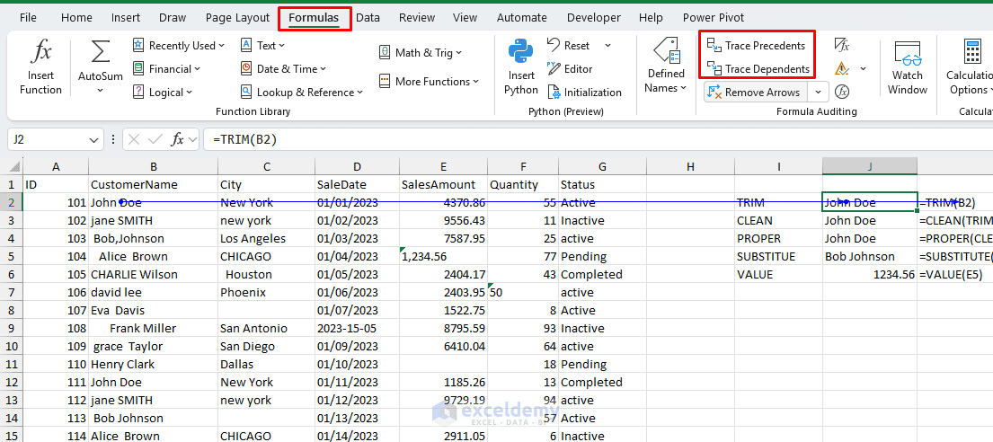Click the =VALUE(E5) formula text cell
The image size is (993, 442).
point(955,274)
